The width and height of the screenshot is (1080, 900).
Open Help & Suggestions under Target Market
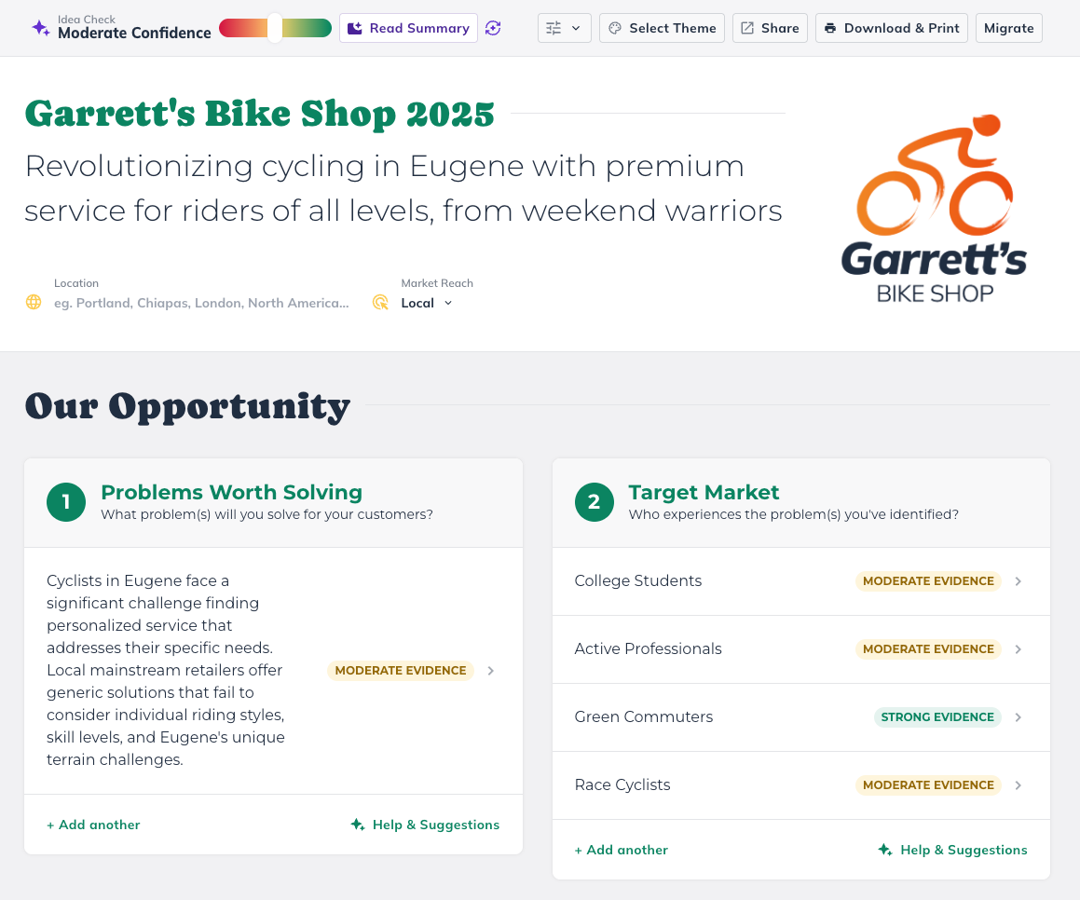(952, 850)
